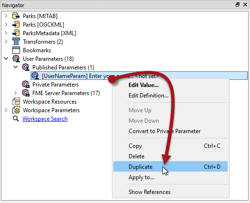250x203 pixels.
Task: Select the Published Parameters (1) label
Action: click(63, 68)
